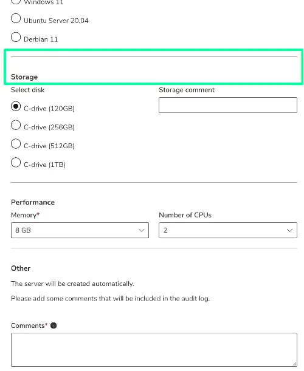Click the Comments textarea resize handle

[294, 364]
